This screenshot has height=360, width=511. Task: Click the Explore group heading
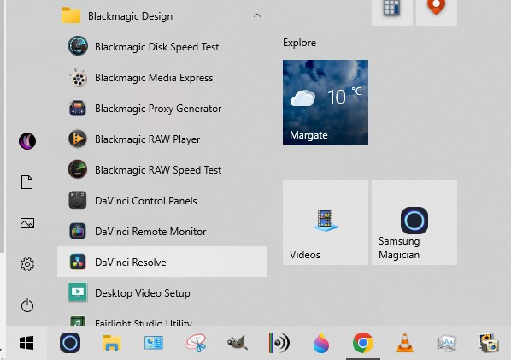point(299,43)
